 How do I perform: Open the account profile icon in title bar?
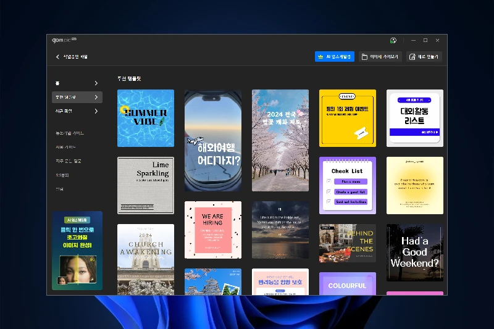click(x=393, y=41)
